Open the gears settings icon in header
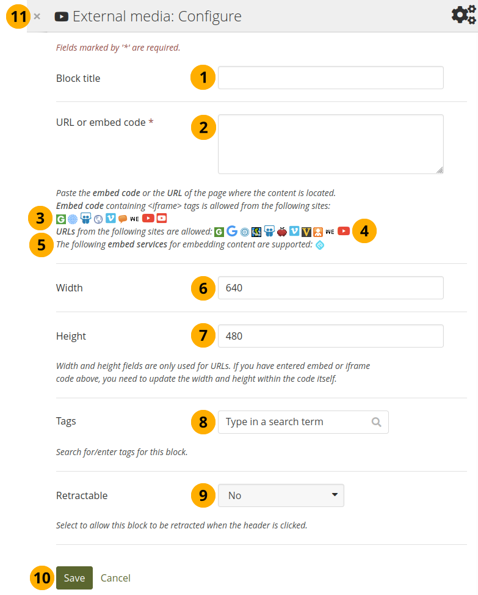The width and height of the screenshot is (478, 595). (x=463, y=15)
